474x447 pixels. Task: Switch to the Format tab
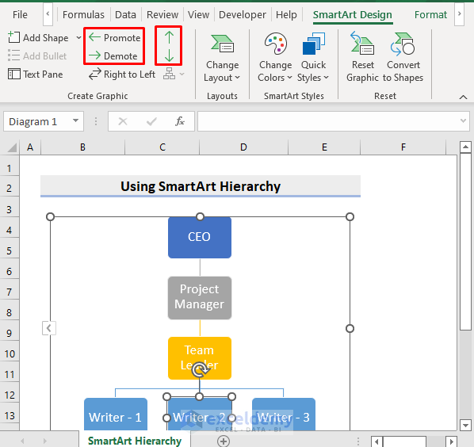point(430,14)
